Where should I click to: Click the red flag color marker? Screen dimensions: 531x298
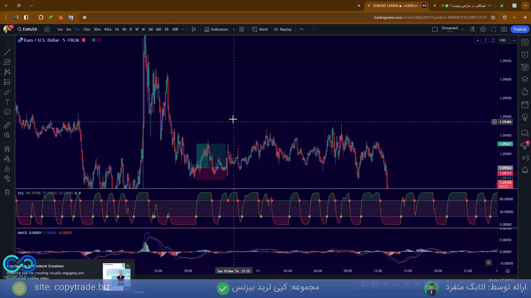84,40
